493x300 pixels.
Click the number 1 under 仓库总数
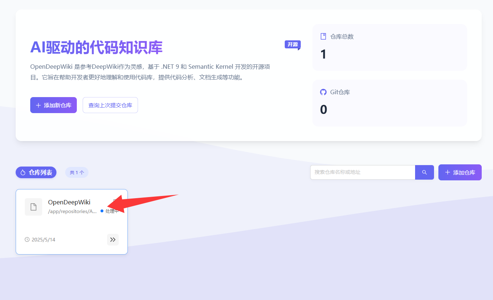(323, 54)
